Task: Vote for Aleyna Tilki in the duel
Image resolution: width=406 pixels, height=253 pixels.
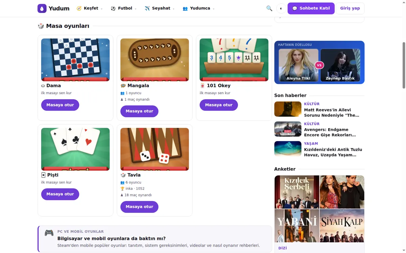Action: (298, 65)
